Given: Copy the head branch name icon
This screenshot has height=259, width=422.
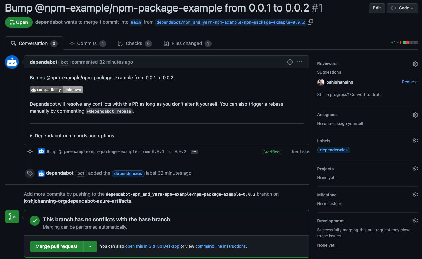Looking at the screenshot, I should point(310,22).
